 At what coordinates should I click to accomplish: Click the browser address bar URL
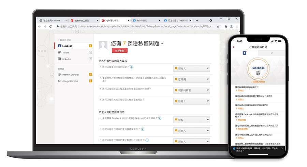tap(146, 26)
